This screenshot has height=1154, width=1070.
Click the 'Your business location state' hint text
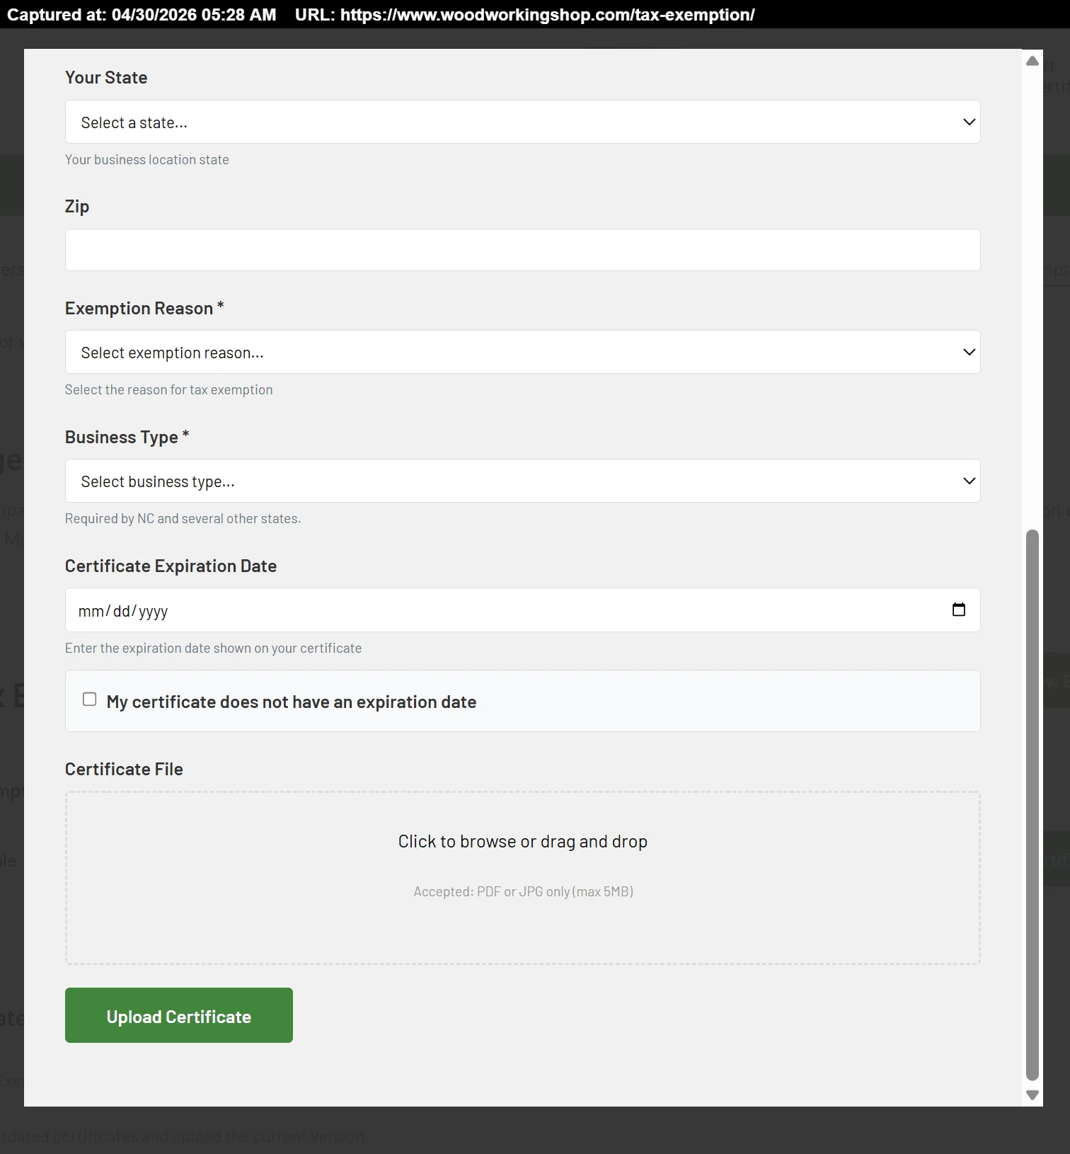(x=147, y=160)
